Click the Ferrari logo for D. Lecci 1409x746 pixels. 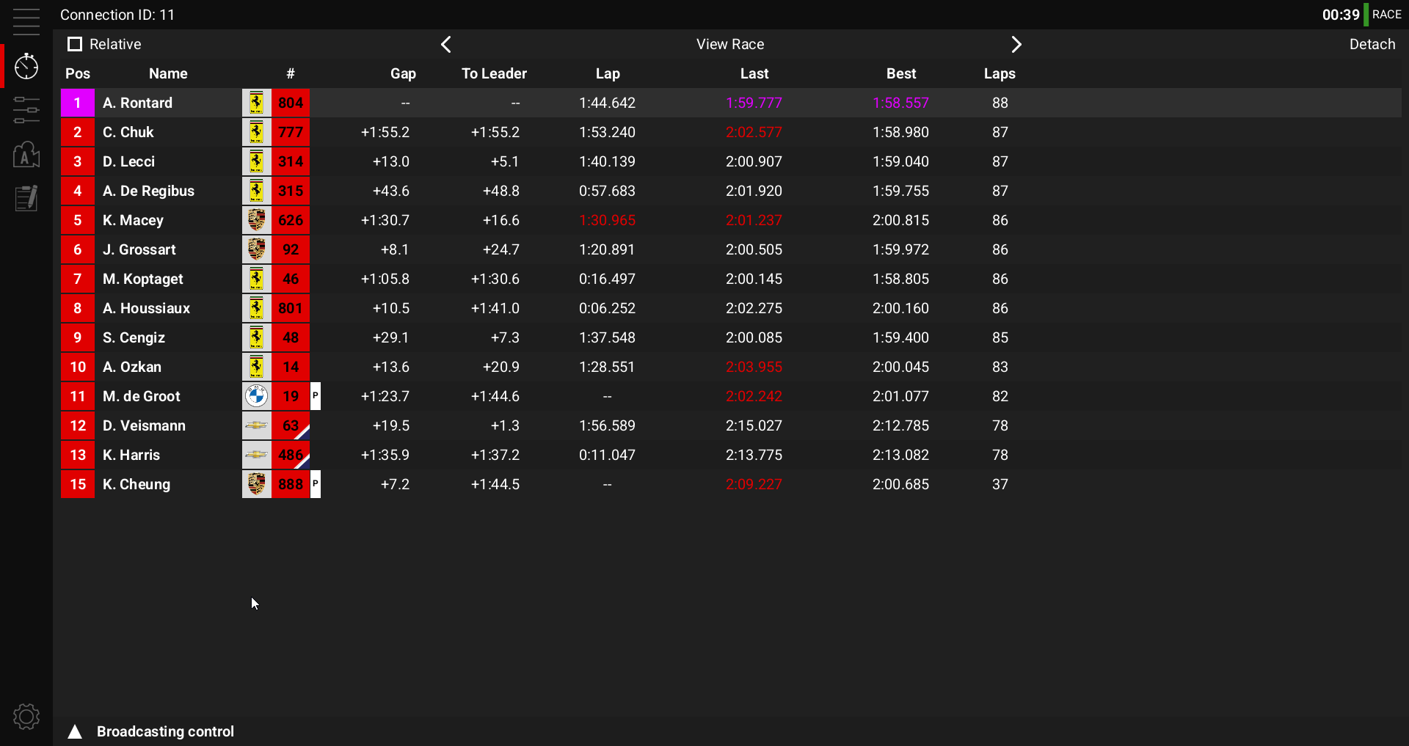256,161
